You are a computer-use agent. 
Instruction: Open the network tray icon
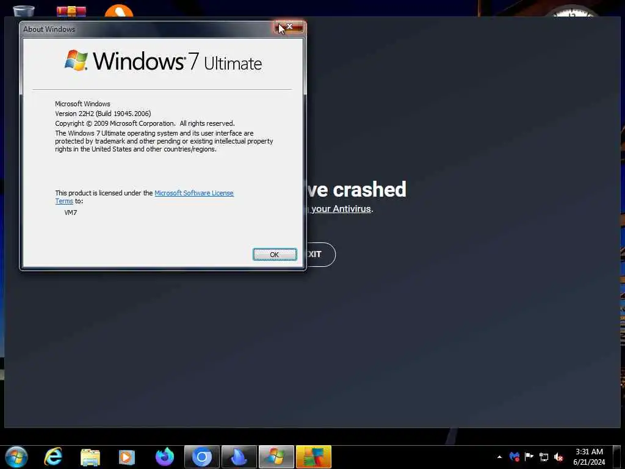[544, 457]
